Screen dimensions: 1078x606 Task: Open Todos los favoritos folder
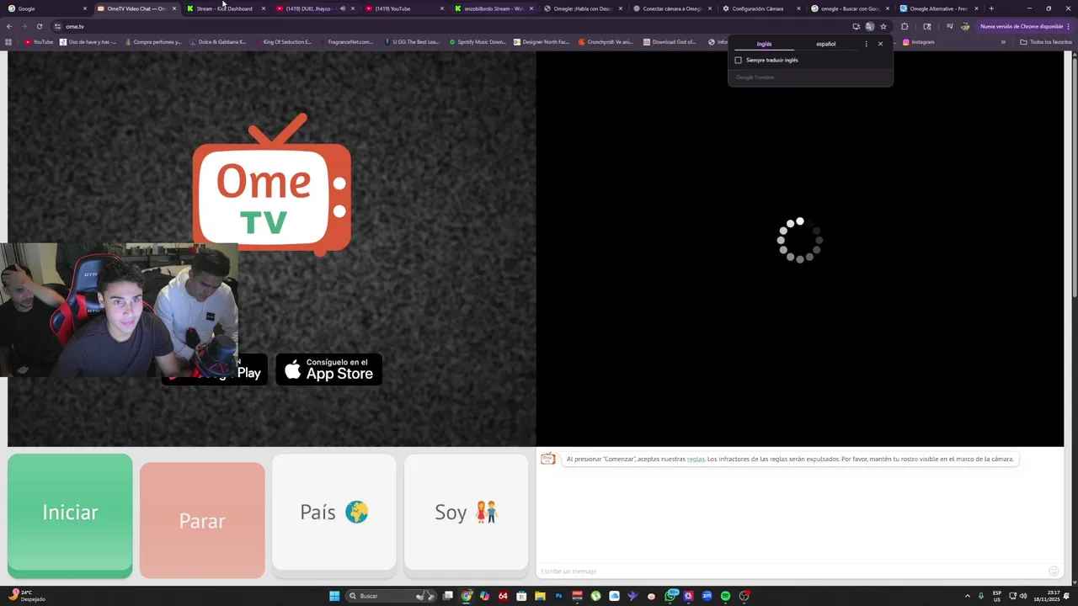coord(1046,42)
